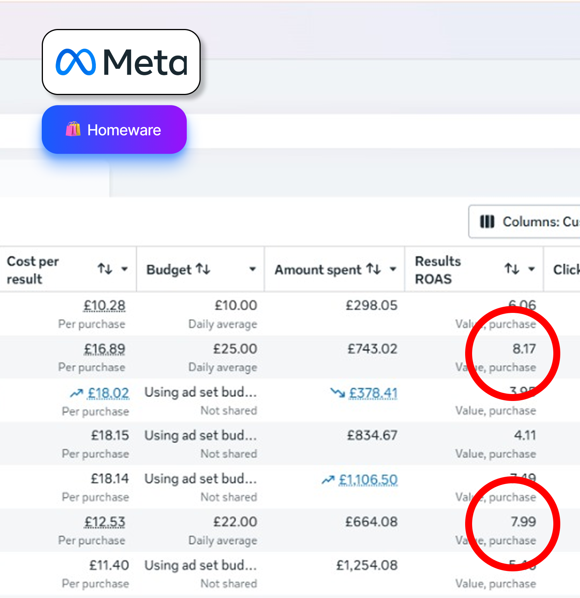
Task: Click 'Not shared' in the £834.67 row
Action: coord(229,454)
